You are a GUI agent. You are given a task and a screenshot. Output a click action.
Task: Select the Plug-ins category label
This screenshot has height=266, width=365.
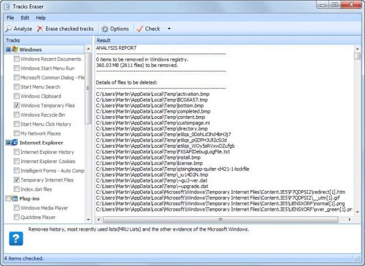tap(29, 199)
